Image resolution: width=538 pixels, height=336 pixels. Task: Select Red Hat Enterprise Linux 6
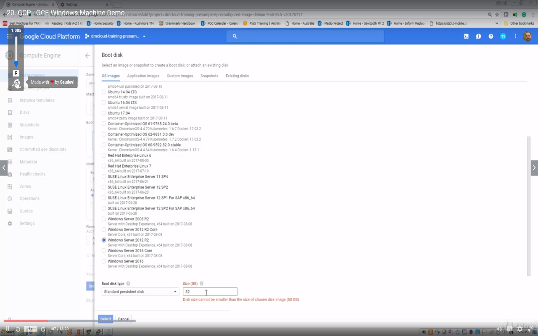click(104, 155)
